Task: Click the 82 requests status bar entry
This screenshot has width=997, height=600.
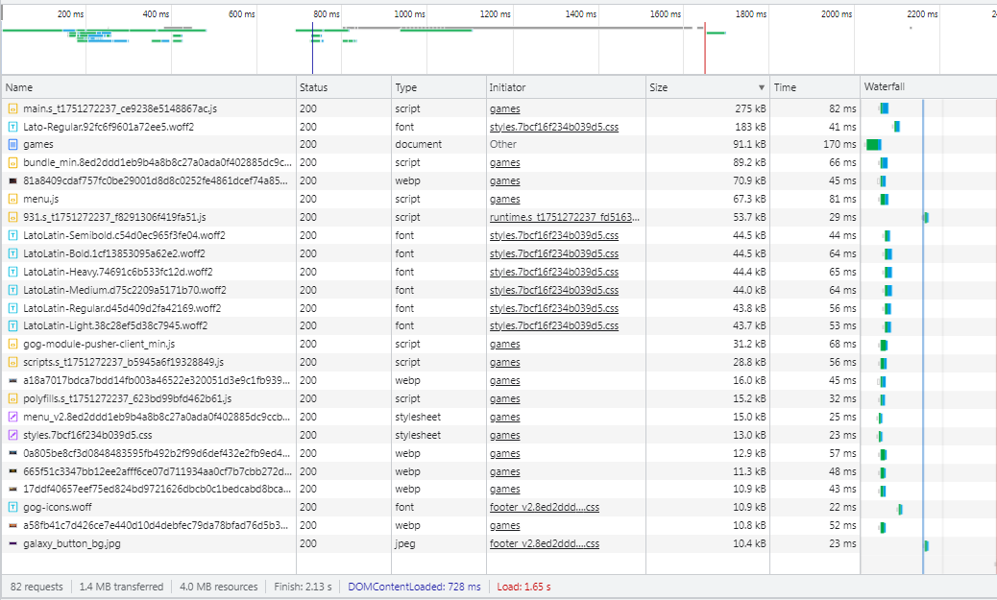Action: pyautogui.click(x=36, y=587)
